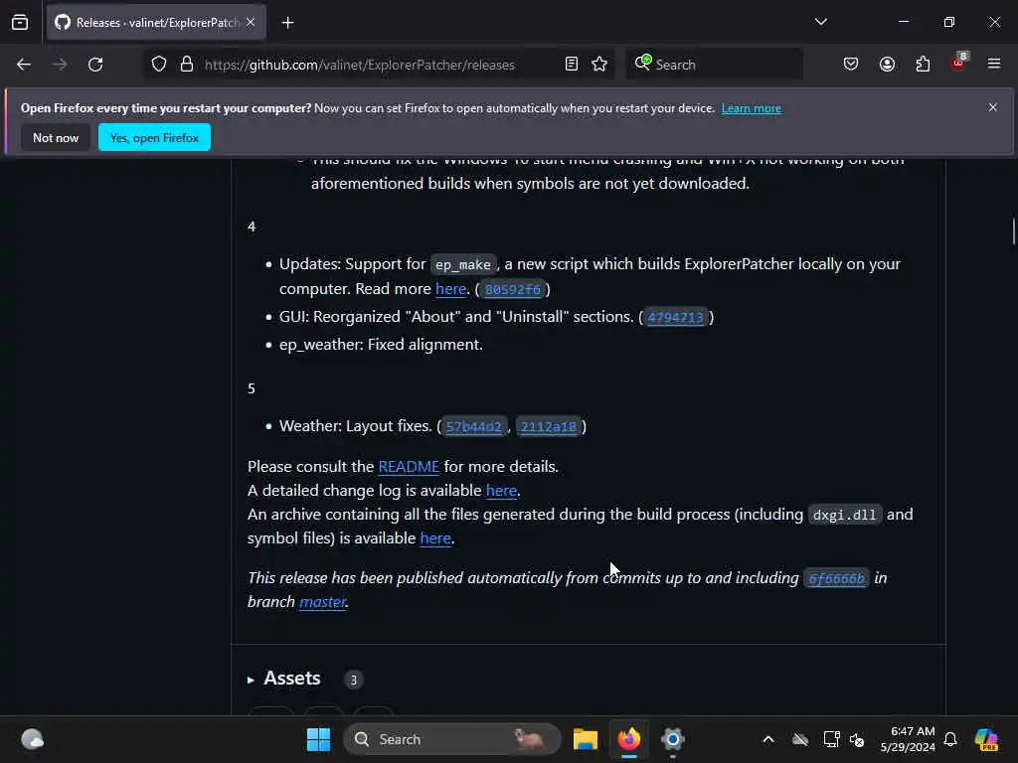Open the detailed change log 'here' link
1018x763 pixels.
(501, 491)
